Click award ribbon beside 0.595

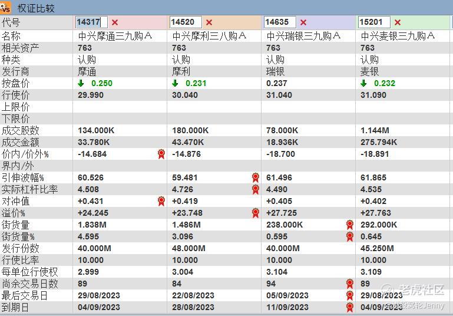349,237
